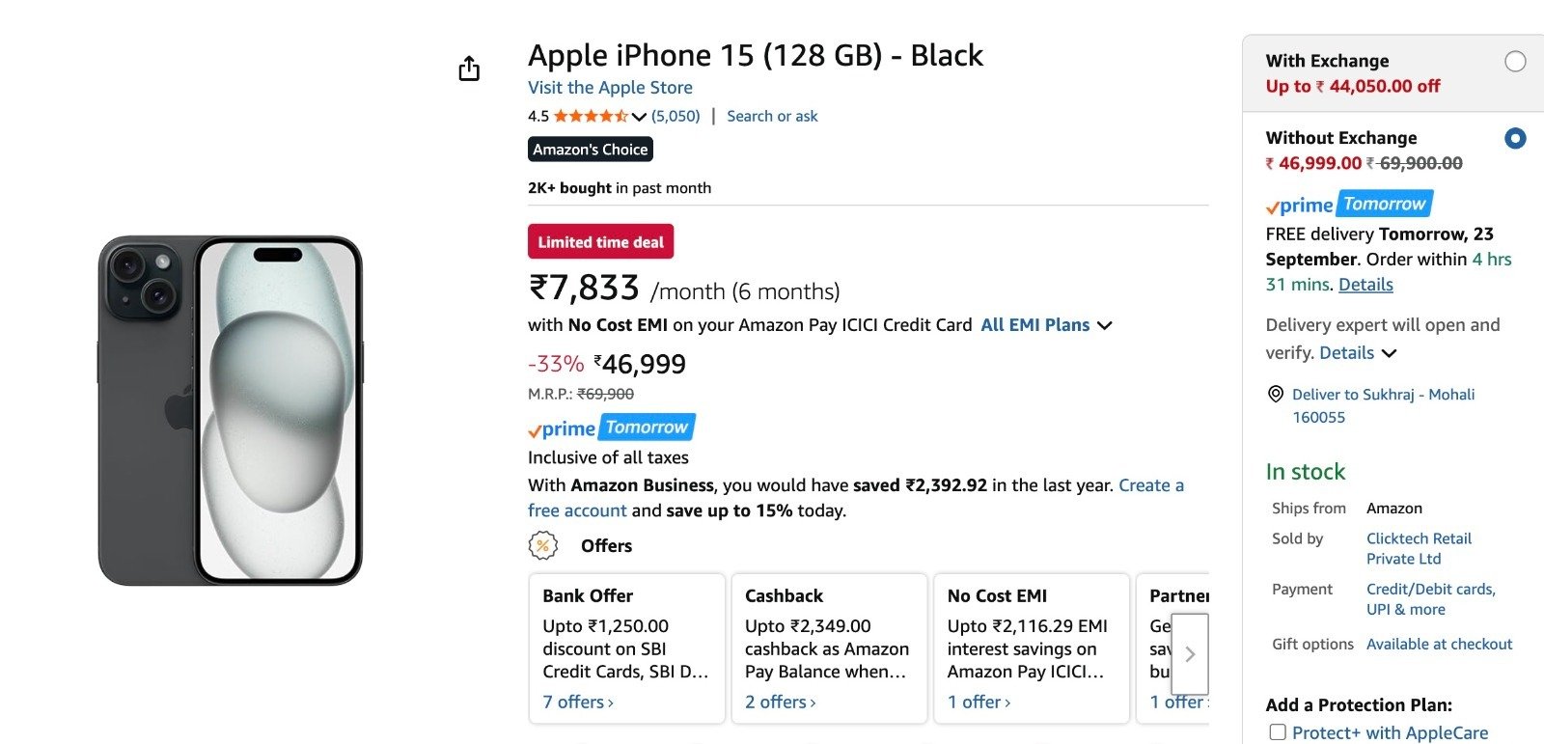This screenshot has width=1544, height=744.
Task: Click the delivery location pin icon
Action: 1276,394
